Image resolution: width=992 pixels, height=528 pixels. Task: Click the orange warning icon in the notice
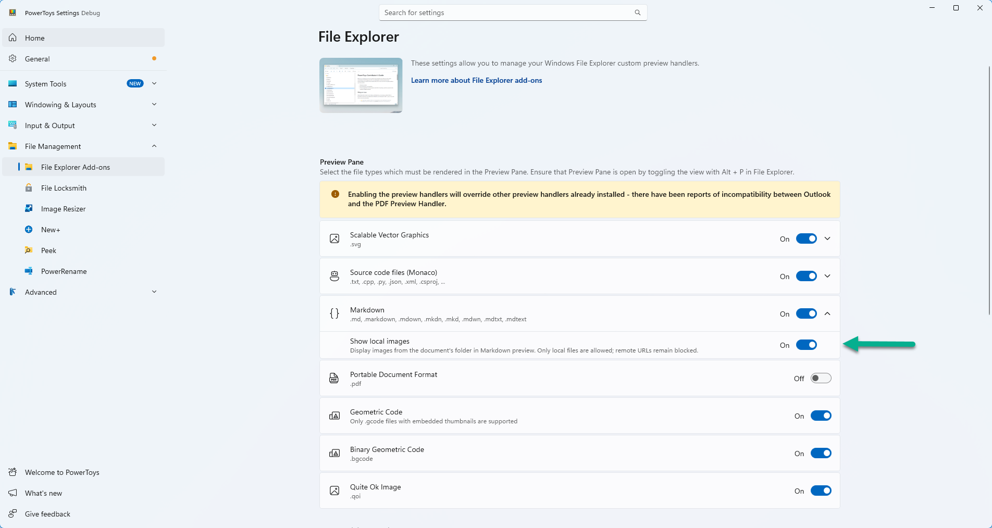(x=335, y=194)
